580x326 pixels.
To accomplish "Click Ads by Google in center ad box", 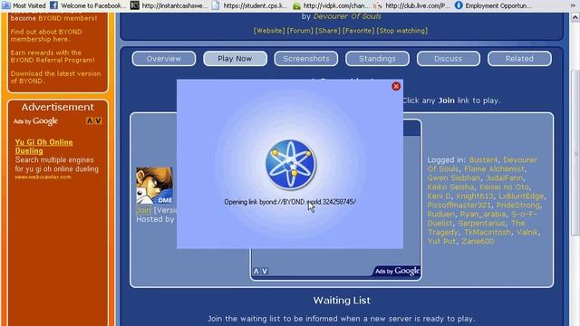I will [x=397, y=271].
